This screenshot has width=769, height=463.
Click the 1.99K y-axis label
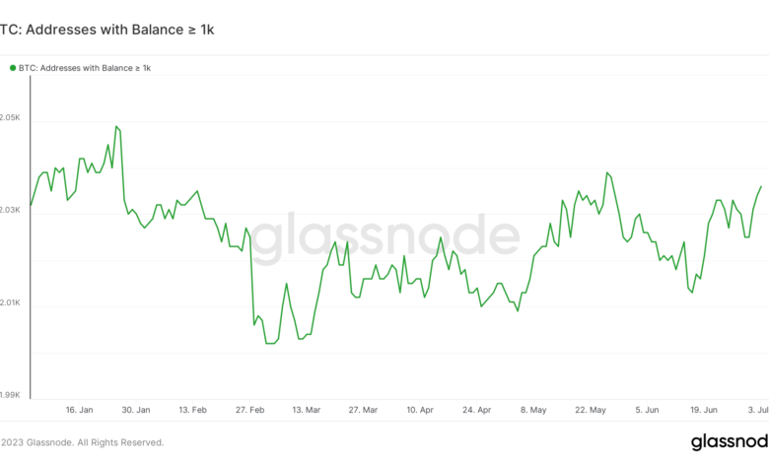pos(9,394)
